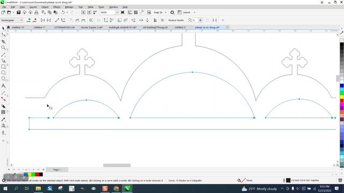Viewport: 344px width, 193px height.
Task: Open the Bitmaps menu
Action: click(x=69, y=7)
